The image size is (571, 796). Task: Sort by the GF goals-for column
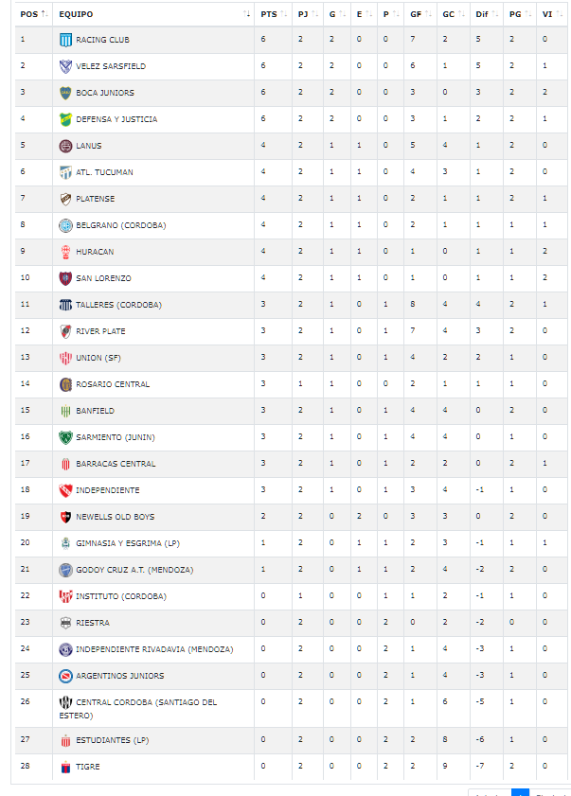[420, 14]
